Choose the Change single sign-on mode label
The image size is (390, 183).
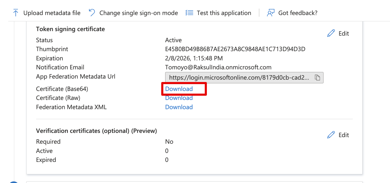(139, 13)
